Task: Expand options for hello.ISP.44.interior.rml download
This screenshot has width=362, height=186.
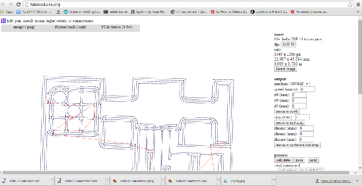Action: pos(108,181)
